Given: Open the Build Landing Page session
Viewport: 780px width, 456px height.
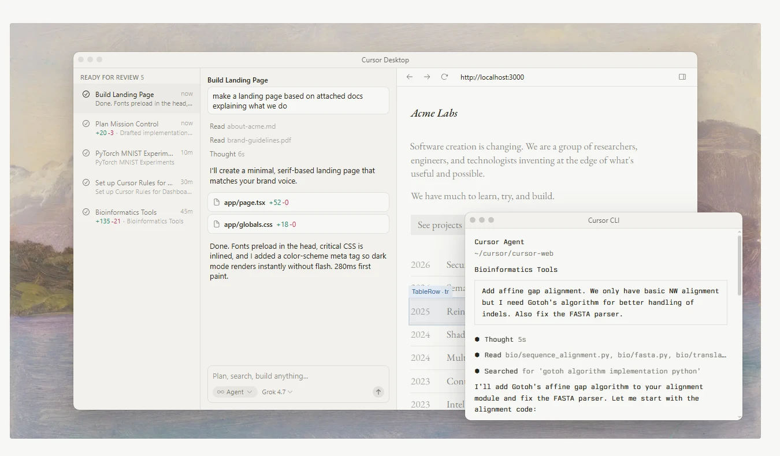Looking at the screenshot, I should click(137, 98).
